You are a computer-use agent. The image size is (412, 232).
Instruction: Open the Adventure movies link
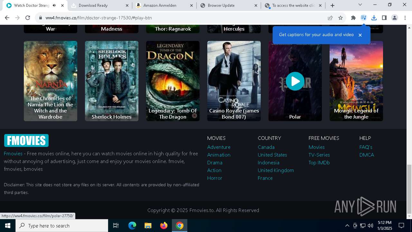pyautogui.click(x=219, y=147)
